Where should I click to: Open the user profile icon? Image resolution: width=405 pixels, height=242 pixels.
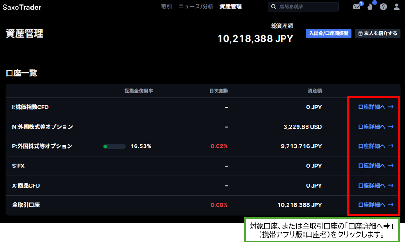(x=397, y=7)
